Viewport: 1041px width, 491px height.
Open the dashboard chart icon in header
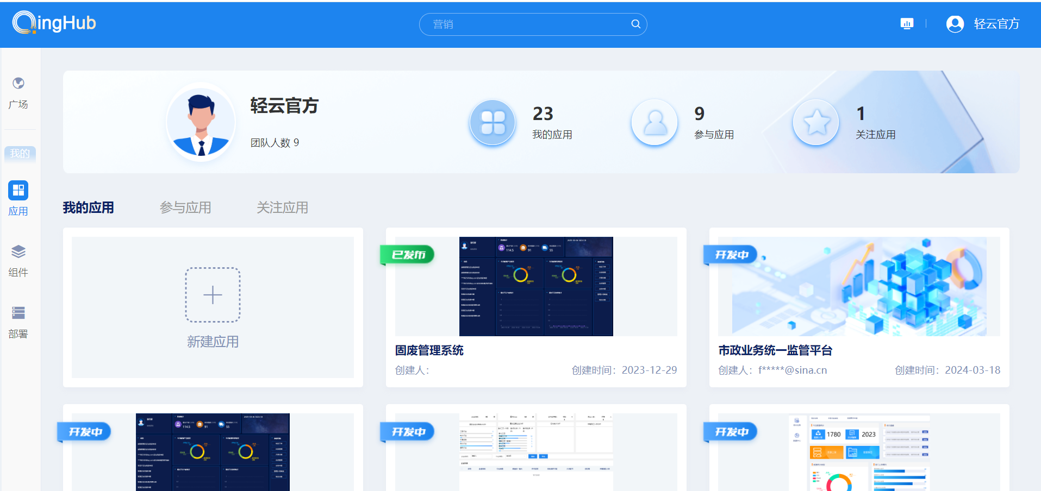(x=907, y=23)
